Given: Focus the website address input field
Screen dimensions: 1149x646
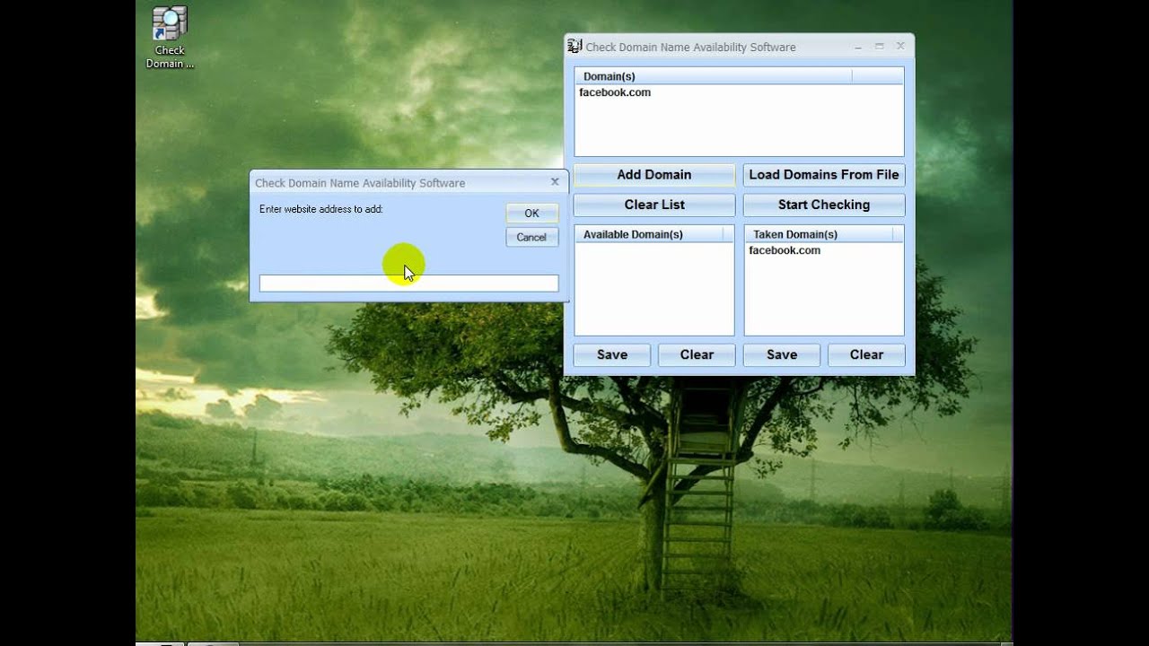Looking at the screenshot, I should pos(408,284).
